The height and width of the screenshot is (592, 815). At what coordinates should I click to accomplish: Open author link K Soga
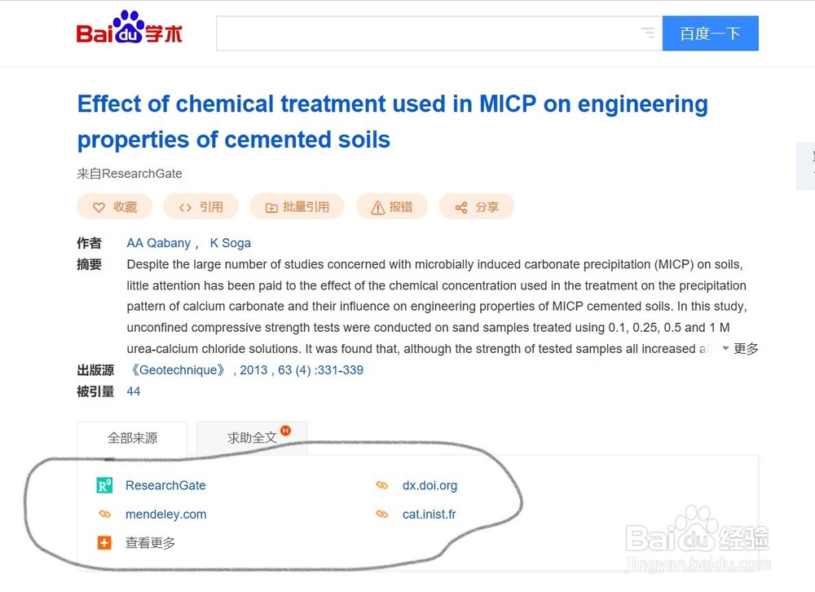coord(231,243)
